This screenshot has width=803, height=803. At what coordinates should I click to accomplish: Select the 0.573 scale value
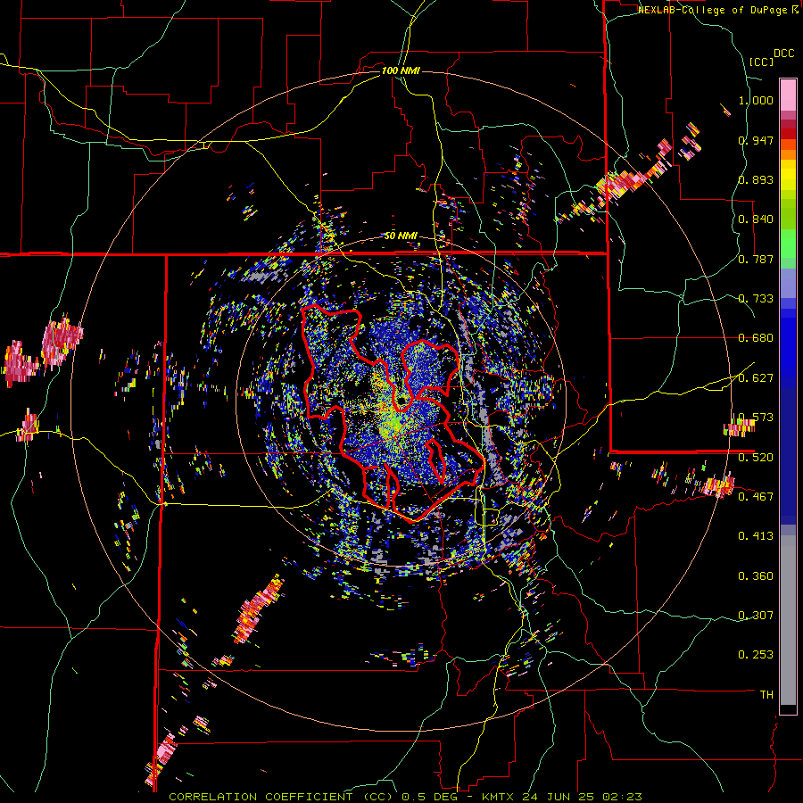[x=756, y=418]
